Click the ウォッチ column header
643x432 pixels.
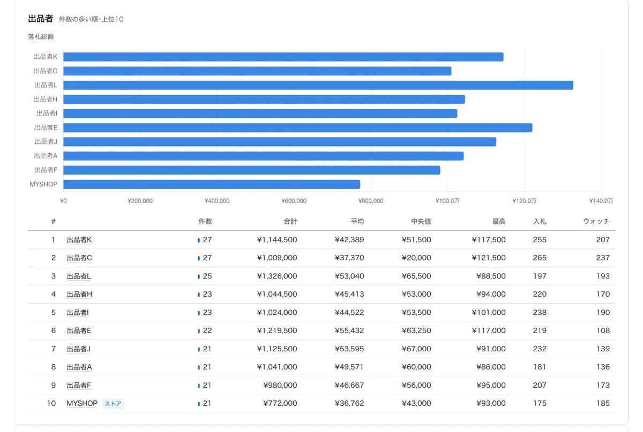pos(596,221)
